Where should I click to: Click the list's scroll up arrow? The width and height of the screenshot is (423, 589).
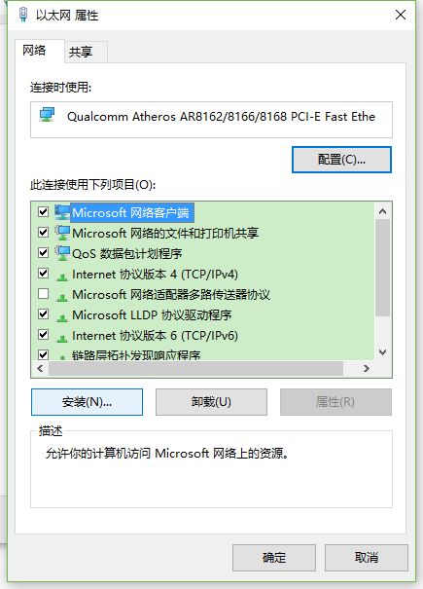[383, 211]
